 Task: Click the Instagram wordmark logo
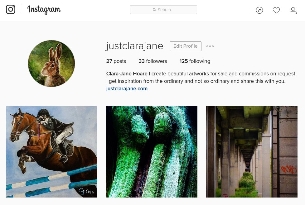point(44,10)
